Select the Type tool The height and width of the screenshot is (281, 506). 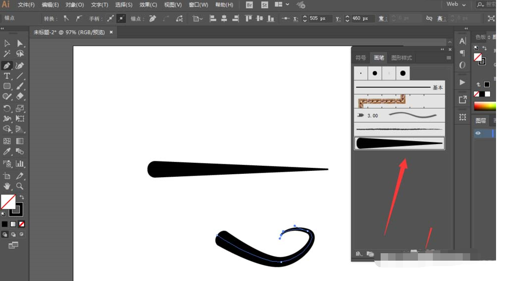7,76
